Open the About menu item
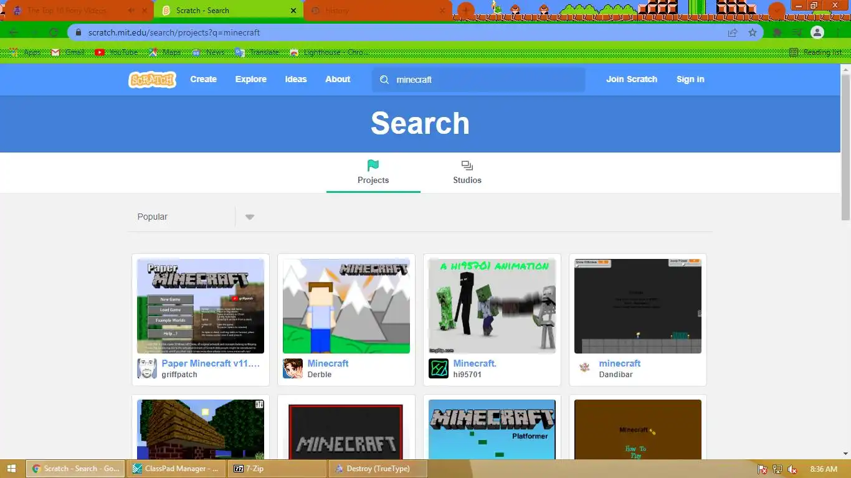Screen dimensions: 851x478 (x=338, y=79)
